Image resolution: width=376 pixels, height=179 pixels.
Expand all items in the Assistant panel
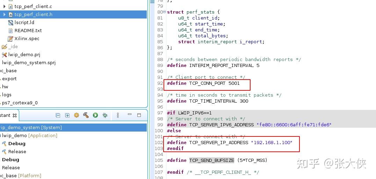[x=67, y=115]
